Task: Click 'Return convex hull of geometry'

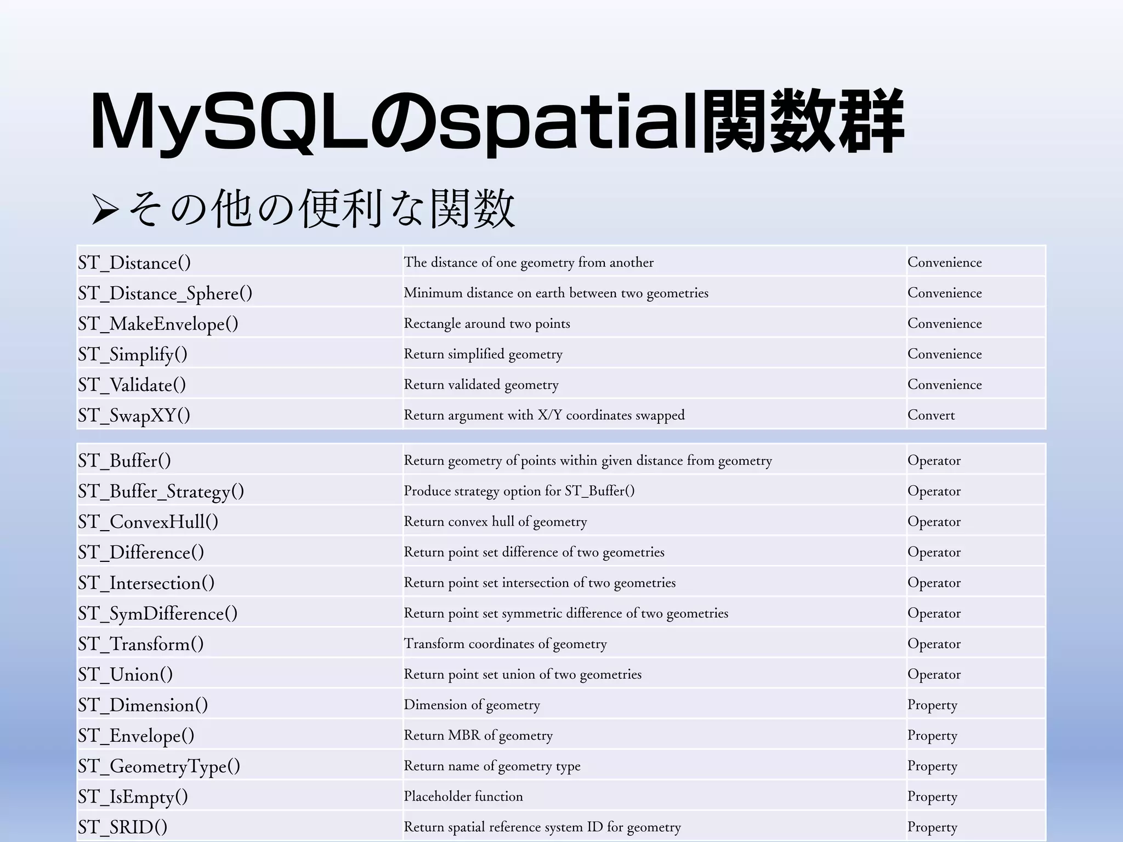Action: [495, 522]
